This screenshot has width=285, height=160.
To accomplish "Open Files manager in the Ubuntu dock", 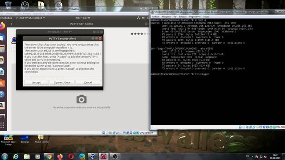I will (2, 49).
